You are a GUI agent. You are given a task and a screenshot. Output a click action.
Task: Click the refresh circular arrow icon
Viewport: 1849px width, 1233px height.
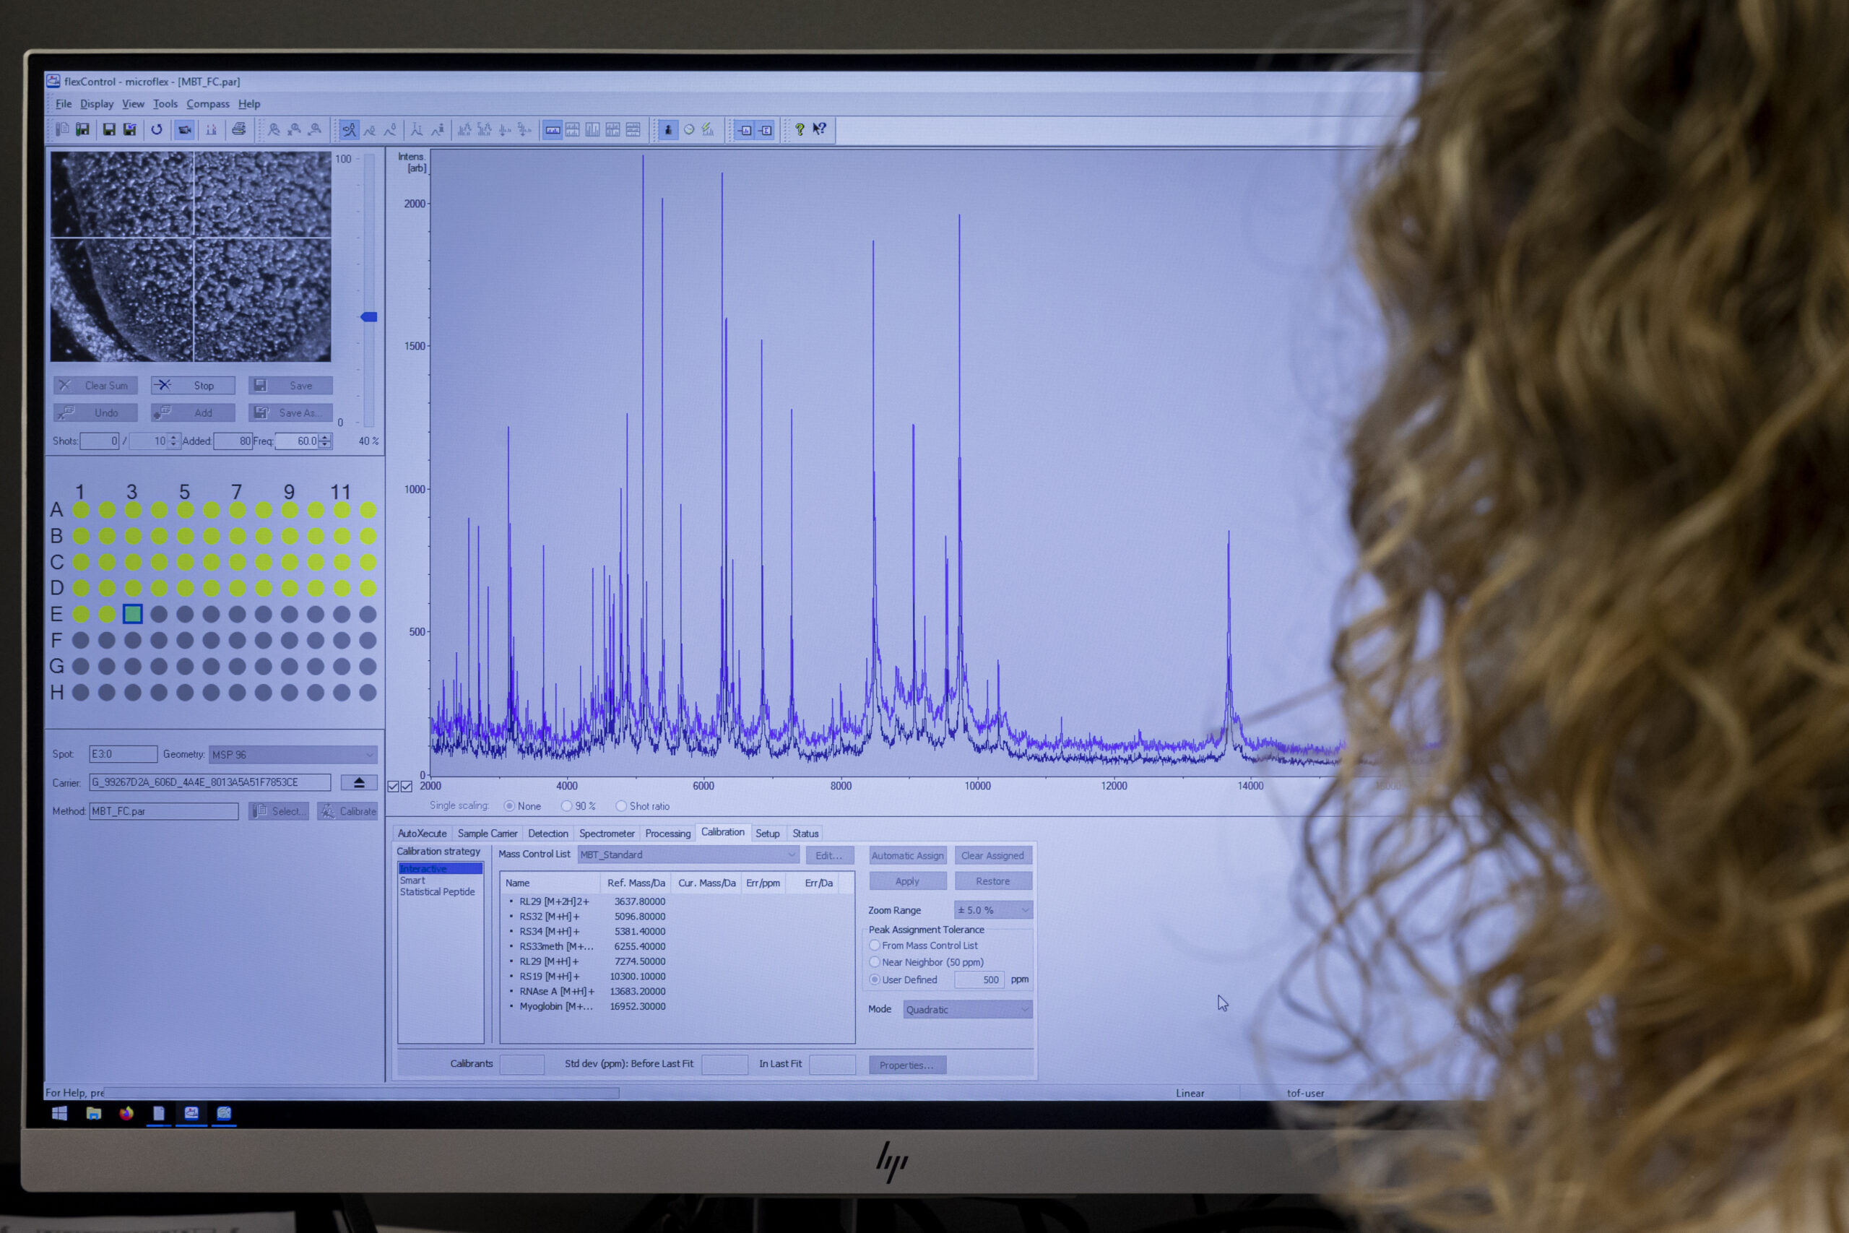click(157, 130)
